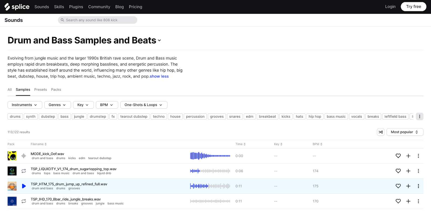Switch to the Packs tab
Screen dimensions: 431x211
[x=56, y=90]
